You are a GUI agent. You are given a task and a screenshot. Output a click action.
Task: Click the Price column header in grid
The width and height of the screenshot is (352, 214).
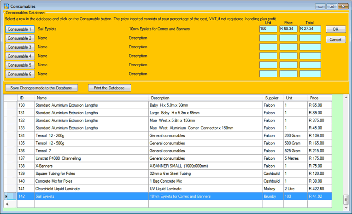[314, 98]
